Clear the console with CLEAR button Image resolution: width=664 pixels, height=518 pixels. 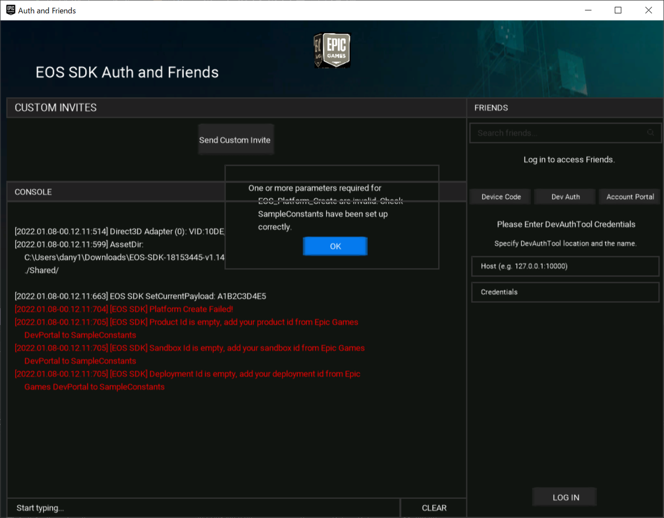pyautogui.click(x=434, y=507)
